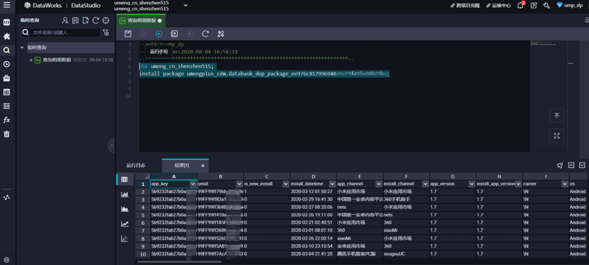Click the person 'my files' filter icon
This screenshot has height=265, width=589.
pos(65,20)
